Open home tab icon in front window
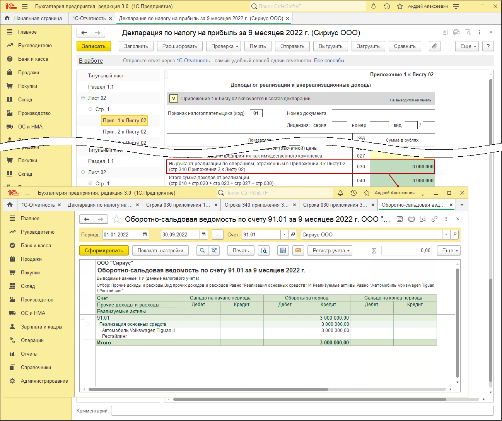The height and width of the screenshot is (421, 502). [10, 205]
